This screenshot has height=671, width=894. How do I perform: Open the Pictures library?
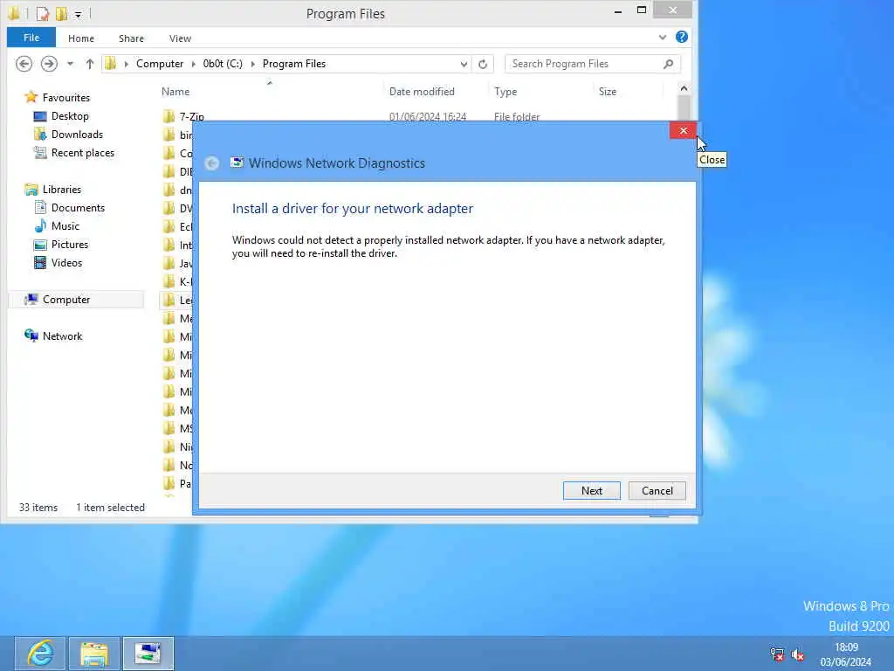click(x=70, y=245)
